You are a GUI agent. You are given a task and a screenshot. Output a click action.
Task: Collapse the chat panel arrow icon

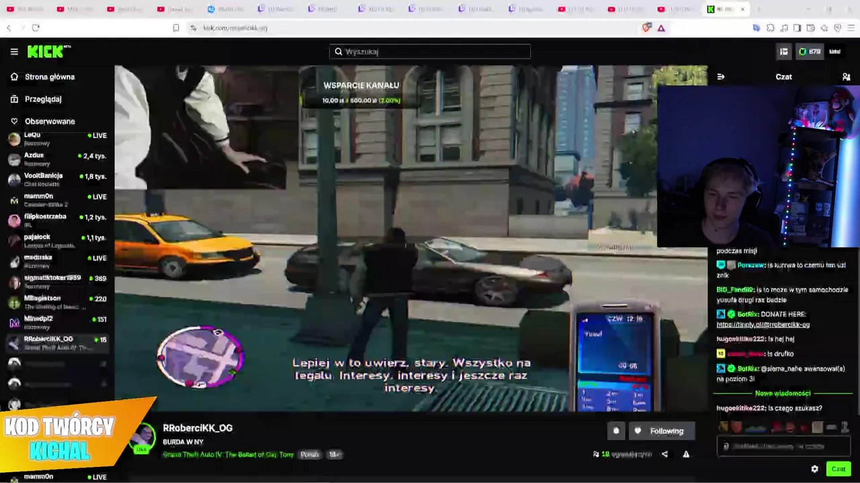pos(721,77)
